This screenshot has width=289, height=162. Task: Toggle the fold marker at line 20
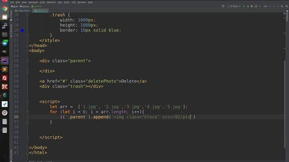[x=28, y=35]
